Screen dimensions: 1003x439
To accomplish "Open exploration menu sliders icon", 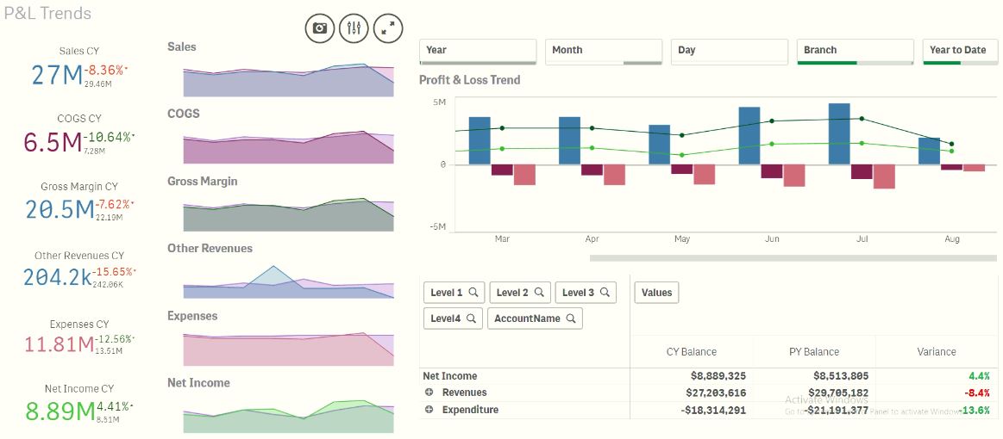I will [354, 28].
